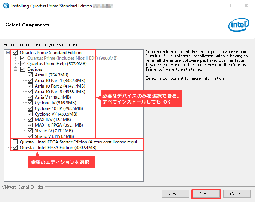
Task: Uncheck Quartus Prime Help checkbox
Action: pyautogui.click(x=22, y=64)
